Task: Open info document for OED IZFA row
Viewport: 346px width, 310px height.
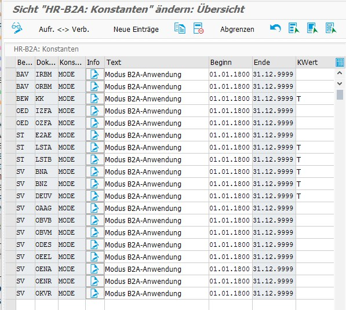Action: (x=95, y=111)
